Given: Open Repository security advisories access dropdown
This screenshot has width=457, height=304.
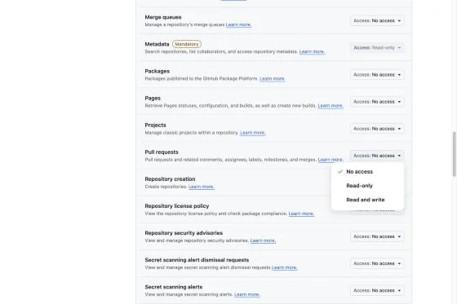Looking at the screenshot, I should coord(377,236).
